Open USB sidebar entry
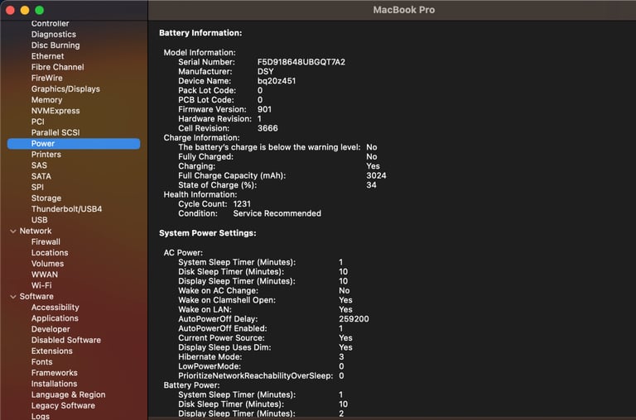The height and width of the screenshot is (420, 636). click(x=40, y=220)
